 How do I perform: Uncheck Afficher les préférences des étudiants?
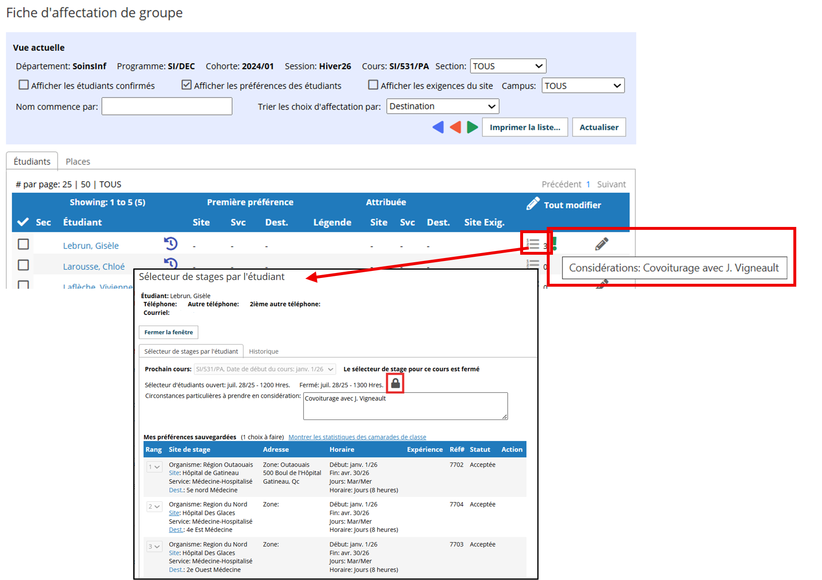tap(186, 85)
